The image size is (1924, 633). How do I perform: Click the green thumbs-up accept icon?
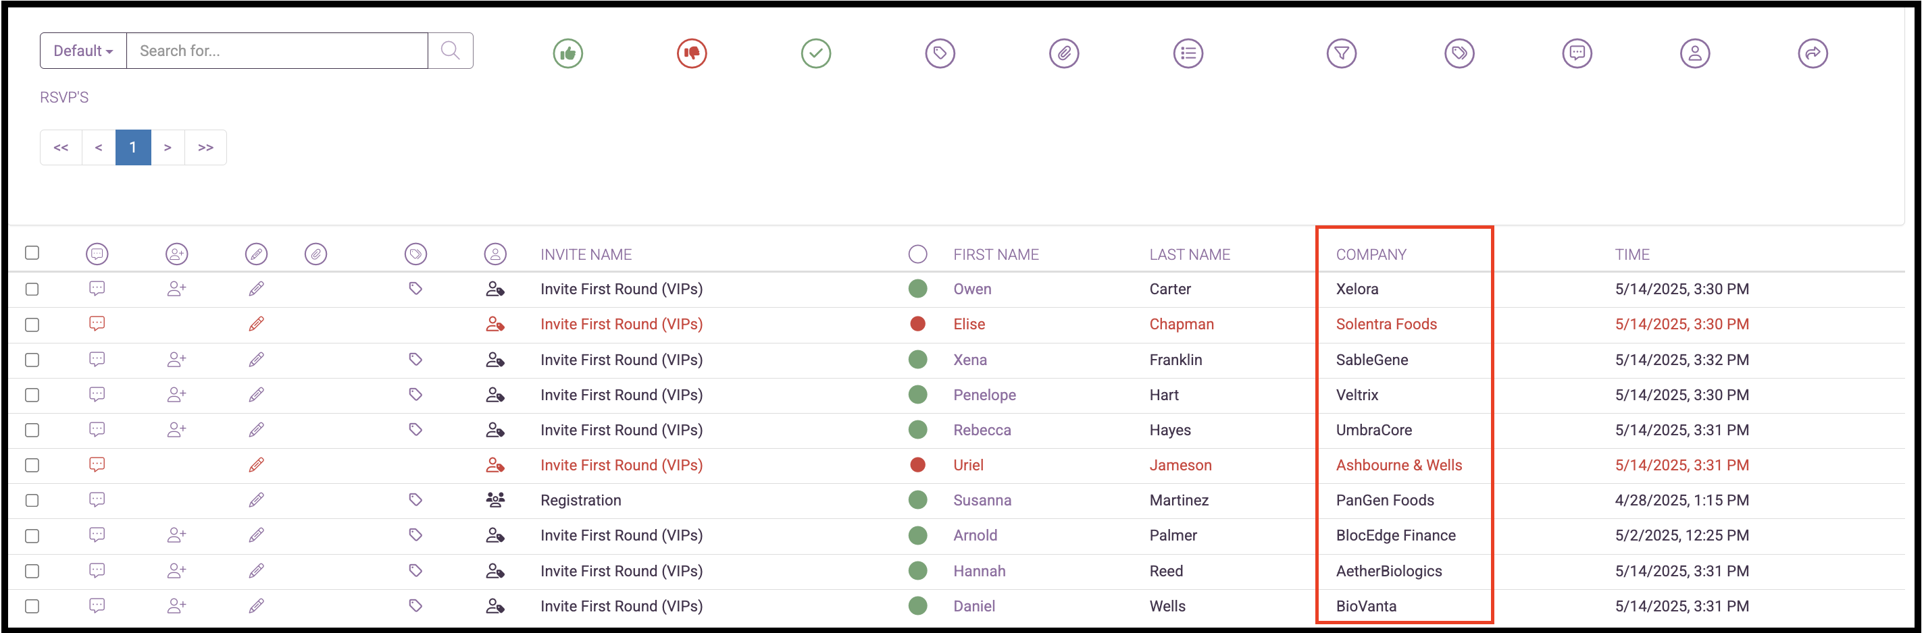[x=567, y=53]
